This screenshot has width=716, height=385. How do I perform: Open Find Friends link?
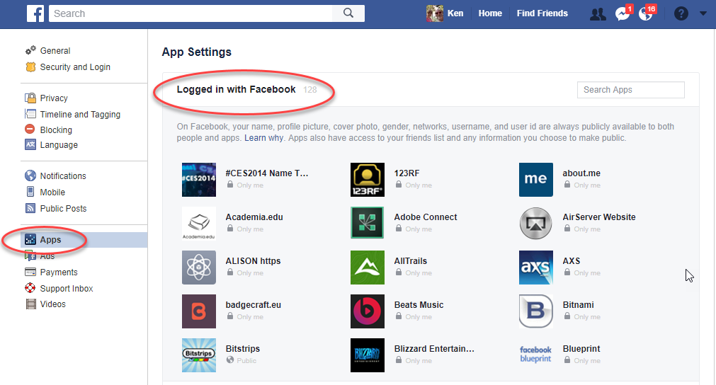click(x=542, y=13)
